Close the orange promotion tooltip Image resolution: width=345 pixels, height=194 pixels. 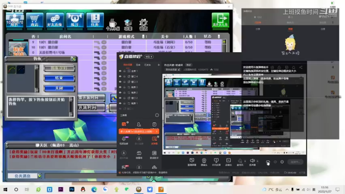coord(157,131)
